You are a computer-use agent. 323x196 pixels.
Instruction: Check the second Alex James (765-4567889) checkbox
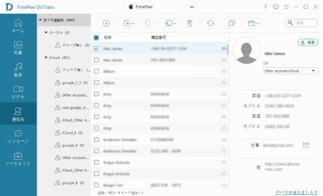point(96,60)
